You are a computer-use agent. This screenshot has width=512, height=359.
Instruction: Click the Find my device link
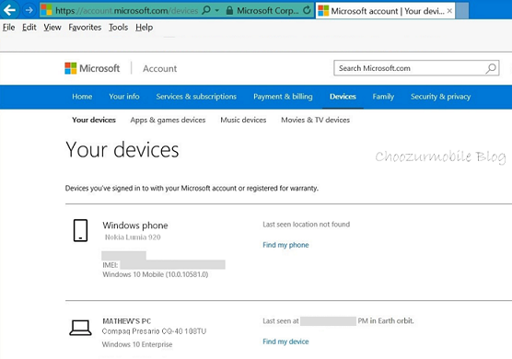pyautogui.click(x=285, y=342)
